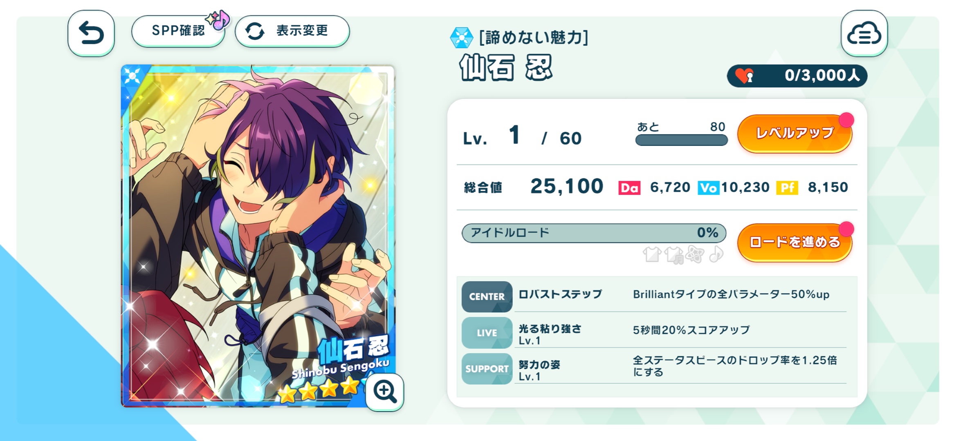Tap the back arrow icon
The height and width of the screenshot is (441, 956).
91,33
